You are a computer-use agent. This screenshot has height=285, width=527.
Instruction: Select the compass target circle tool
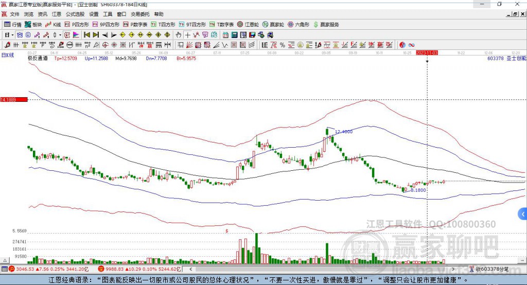[105, 45]
